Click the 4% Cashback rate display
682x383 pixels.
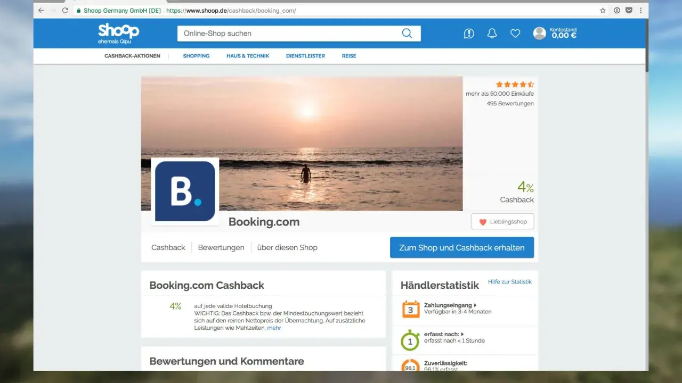517,192
